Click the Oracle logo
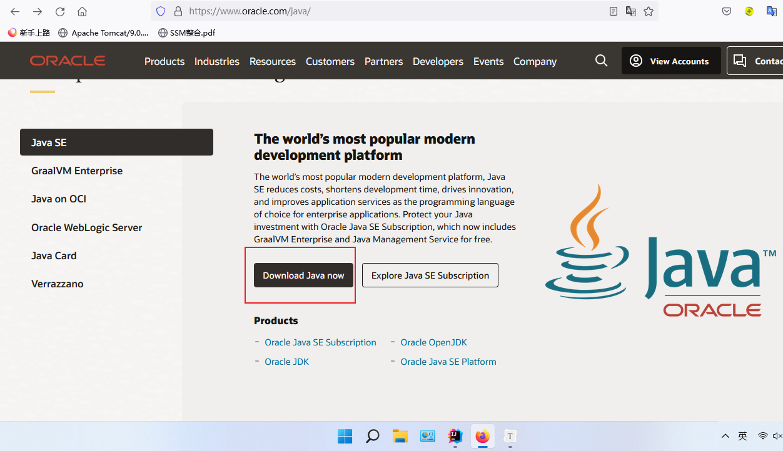The width and height of the screenshot is (783, 451). 68,61
